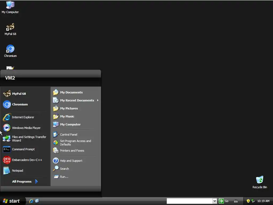Open the Recycle Bin on desktop
The width and height of the screenshot is (273, 205).
click(x=260, y=182)
